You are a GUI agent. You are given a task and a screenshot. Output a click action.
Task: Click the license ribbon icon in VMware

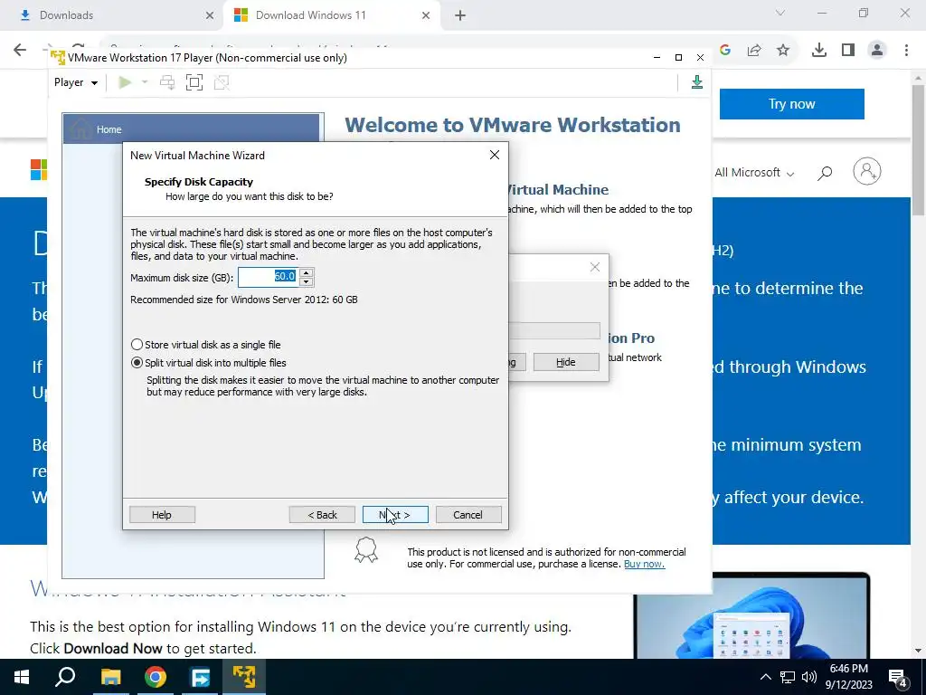[365, 550]
